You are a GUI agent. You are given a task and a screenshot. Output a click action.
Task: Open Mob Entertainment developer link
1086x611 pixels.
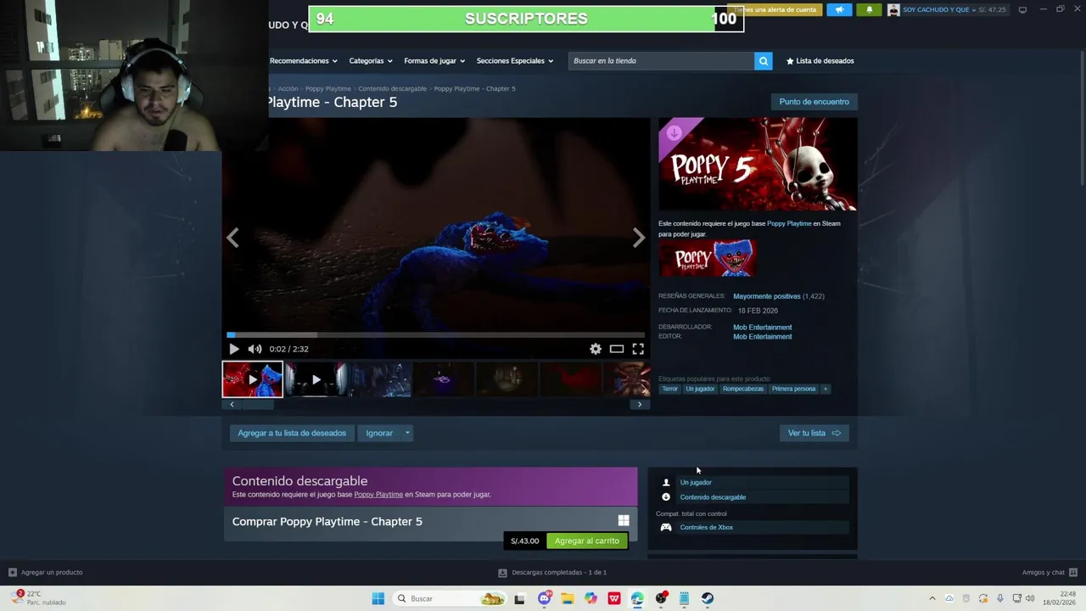click(x=763, y=328)
